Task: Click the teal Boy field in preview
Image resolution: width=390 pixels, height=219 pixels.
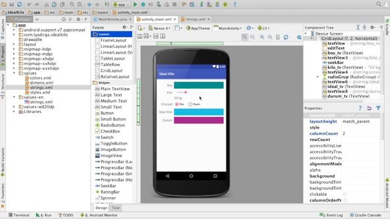Action: click(199, 85)
